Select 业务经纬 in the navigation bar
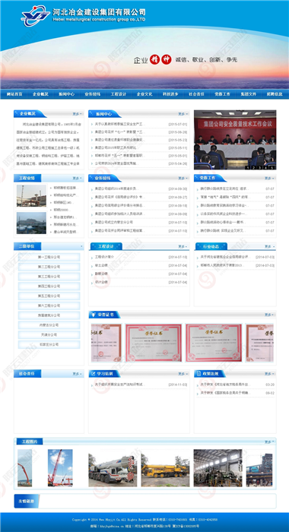 92,94
